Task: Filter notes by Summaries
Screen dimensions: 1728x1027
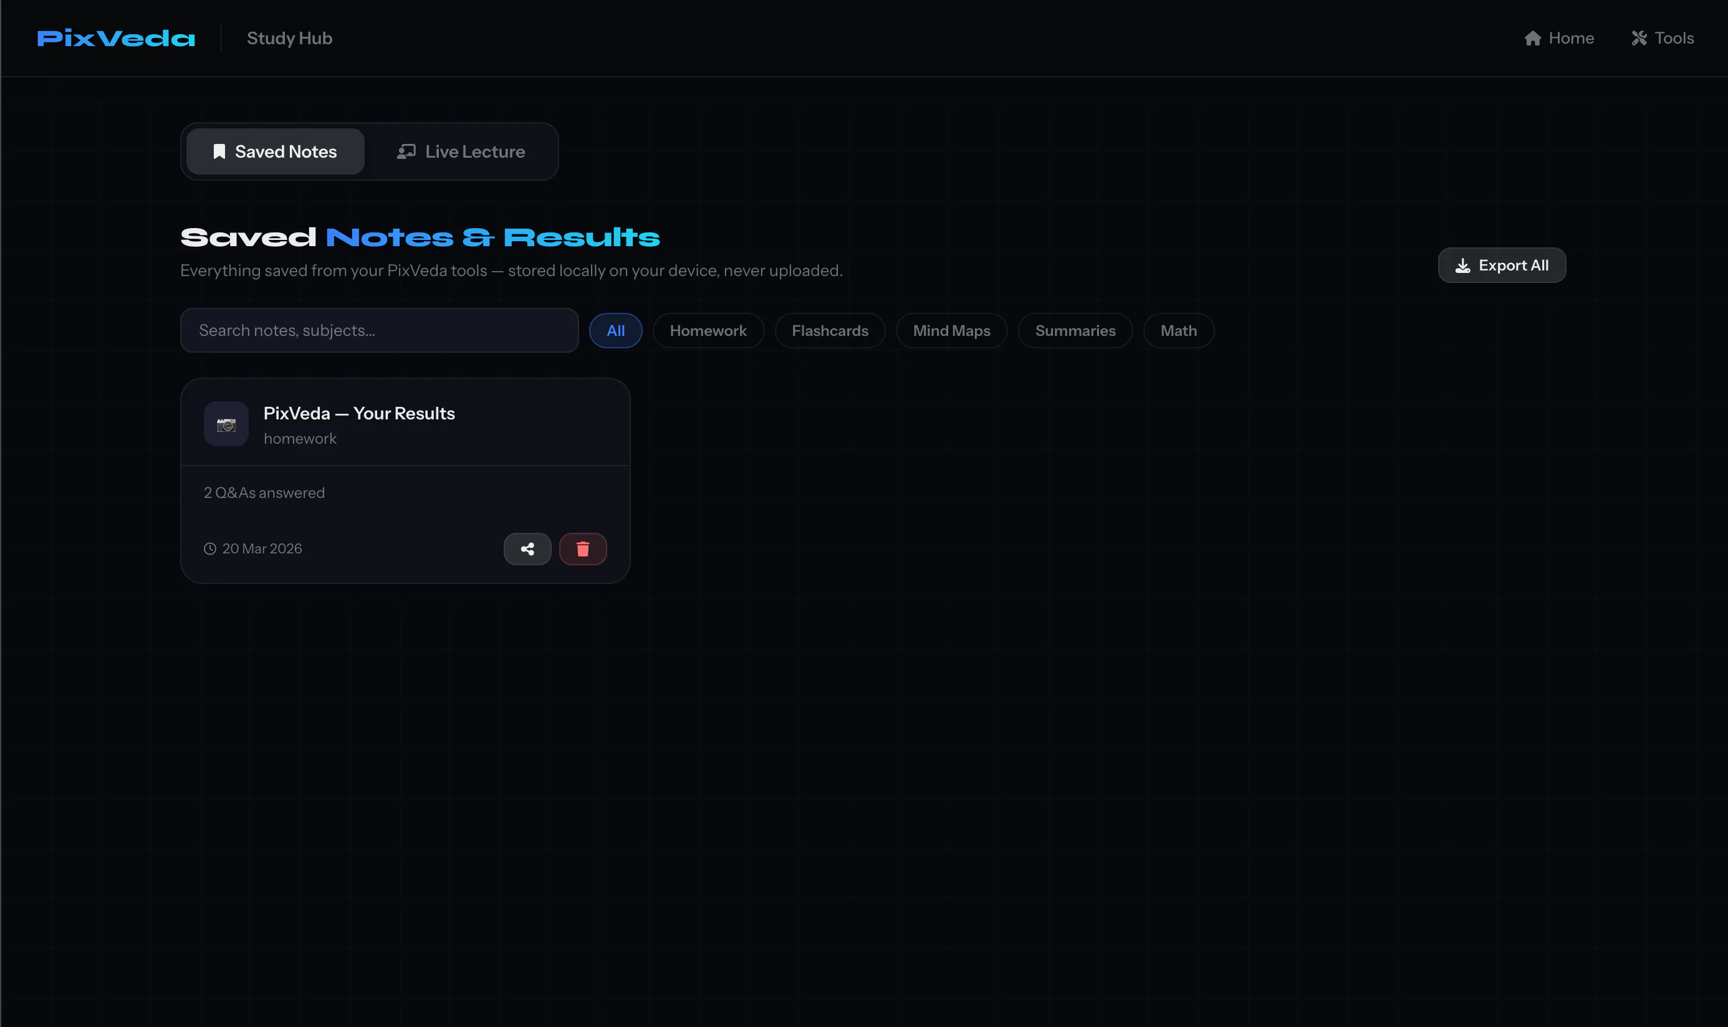Action: tap(1075, 331)
